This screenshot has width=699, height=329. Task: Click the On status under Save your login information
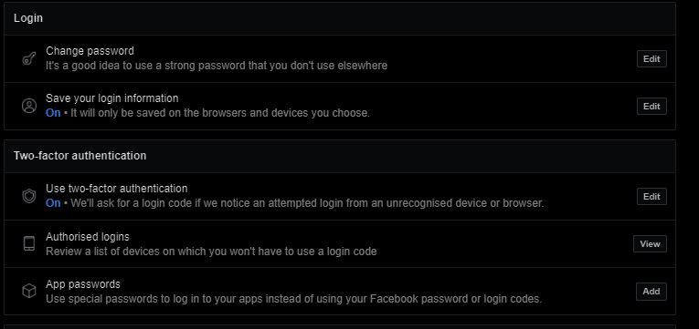point(53,113)
